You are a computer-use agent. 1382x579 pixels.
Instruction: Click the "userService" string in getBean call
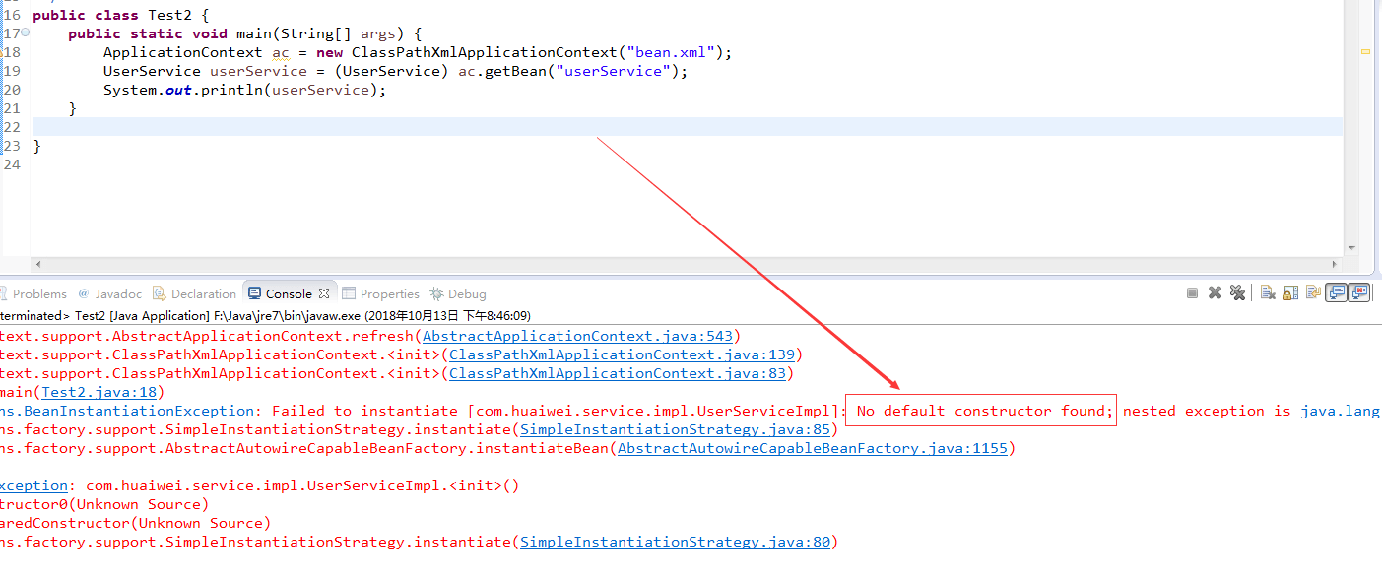pyautogui.click(x=615, y=71)
